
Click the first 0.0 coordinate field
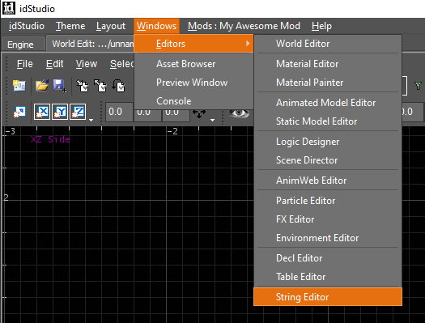tap(119, 112)
